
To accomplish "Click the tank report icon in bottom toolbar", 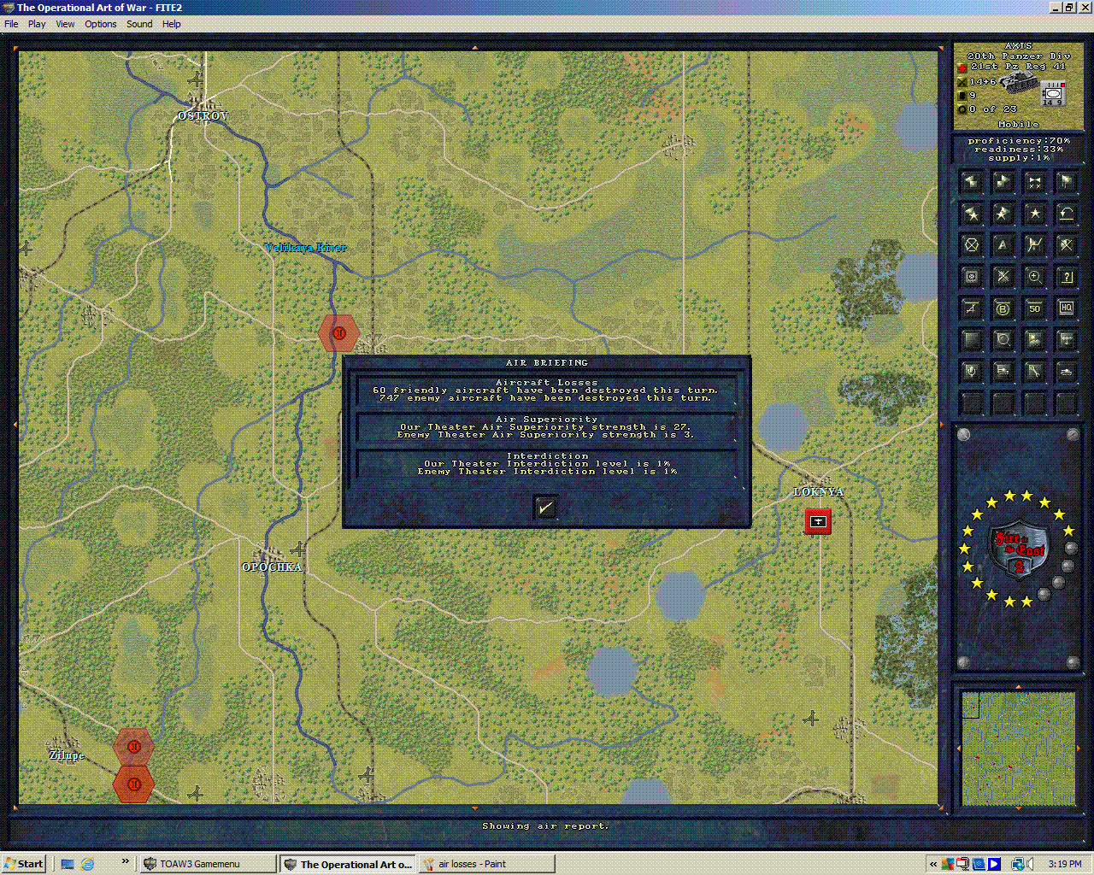I will [1066, 371].
